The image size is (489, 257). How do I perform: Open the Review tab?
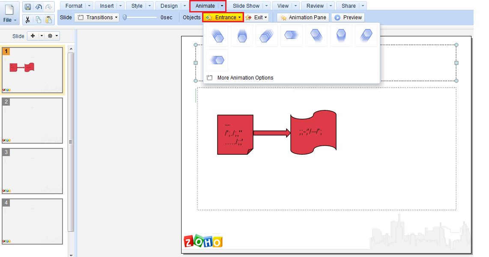click(315, 6)
